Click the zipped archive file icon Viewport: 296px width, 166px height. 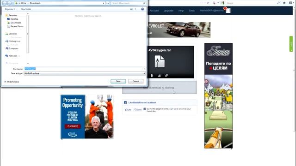[x=160, y=61]
